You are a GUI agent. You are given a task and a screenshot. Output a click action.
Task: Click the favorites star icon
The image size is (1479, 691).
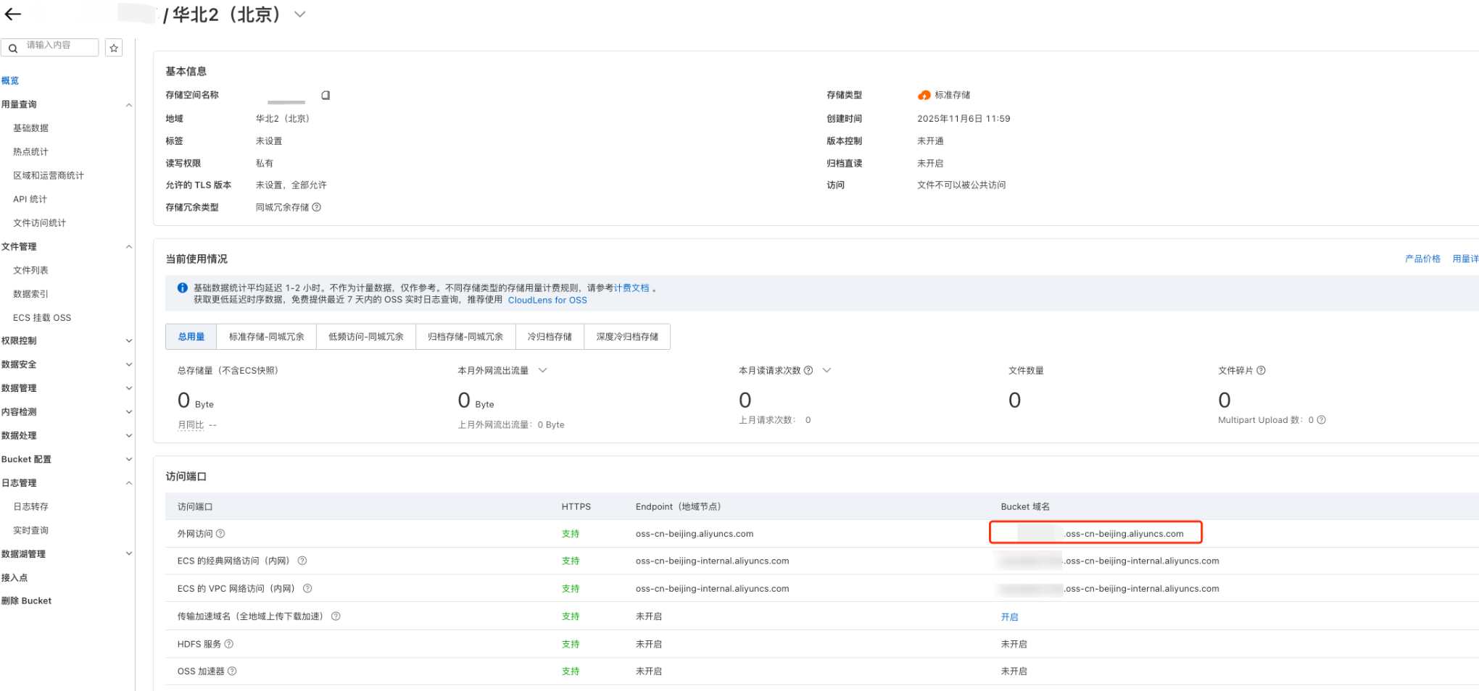click(114, 48)
